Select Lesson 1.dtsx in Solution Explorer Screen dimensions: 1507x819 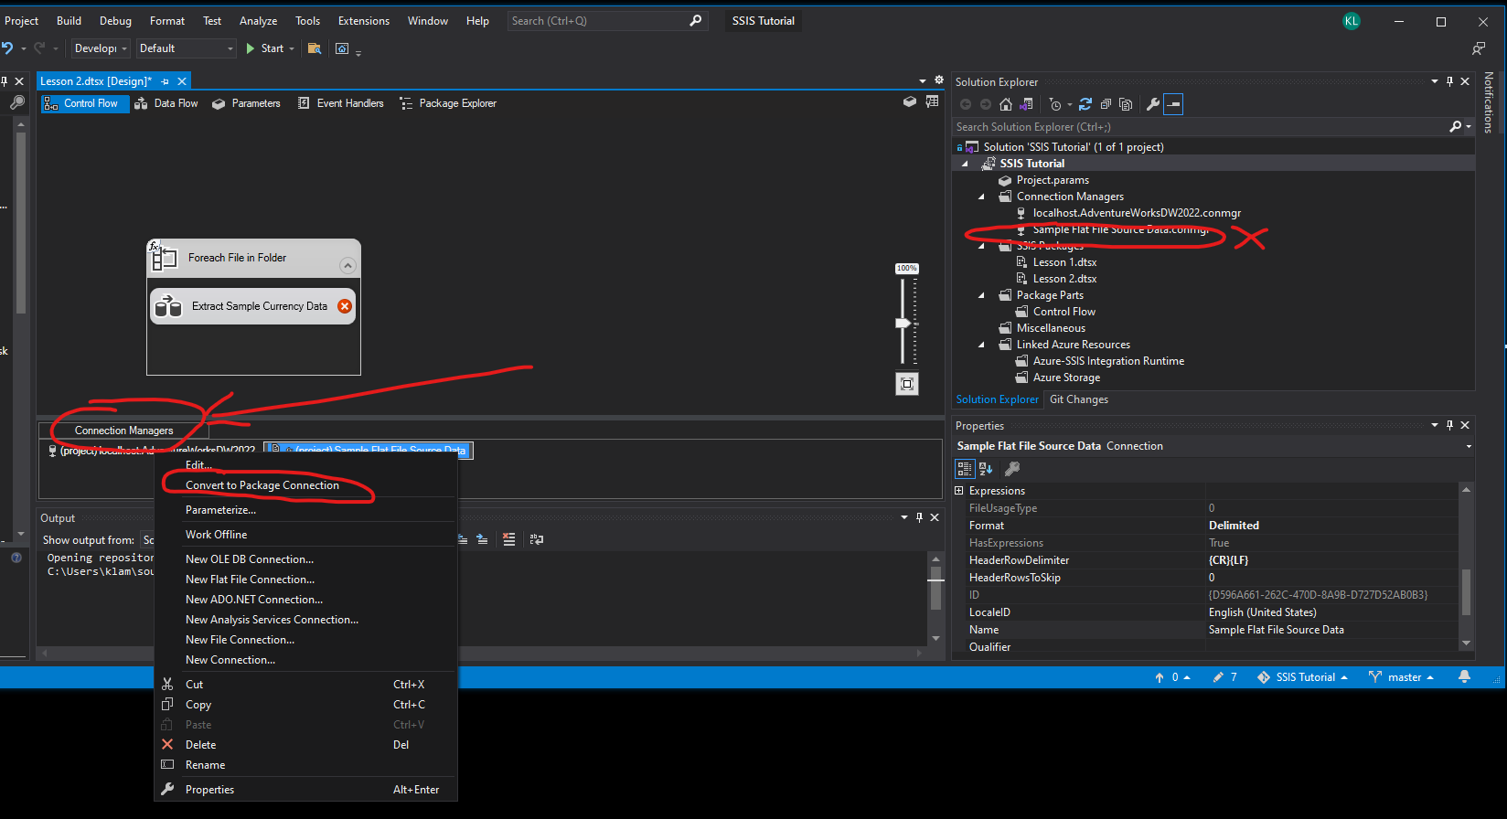point(1064,262)
